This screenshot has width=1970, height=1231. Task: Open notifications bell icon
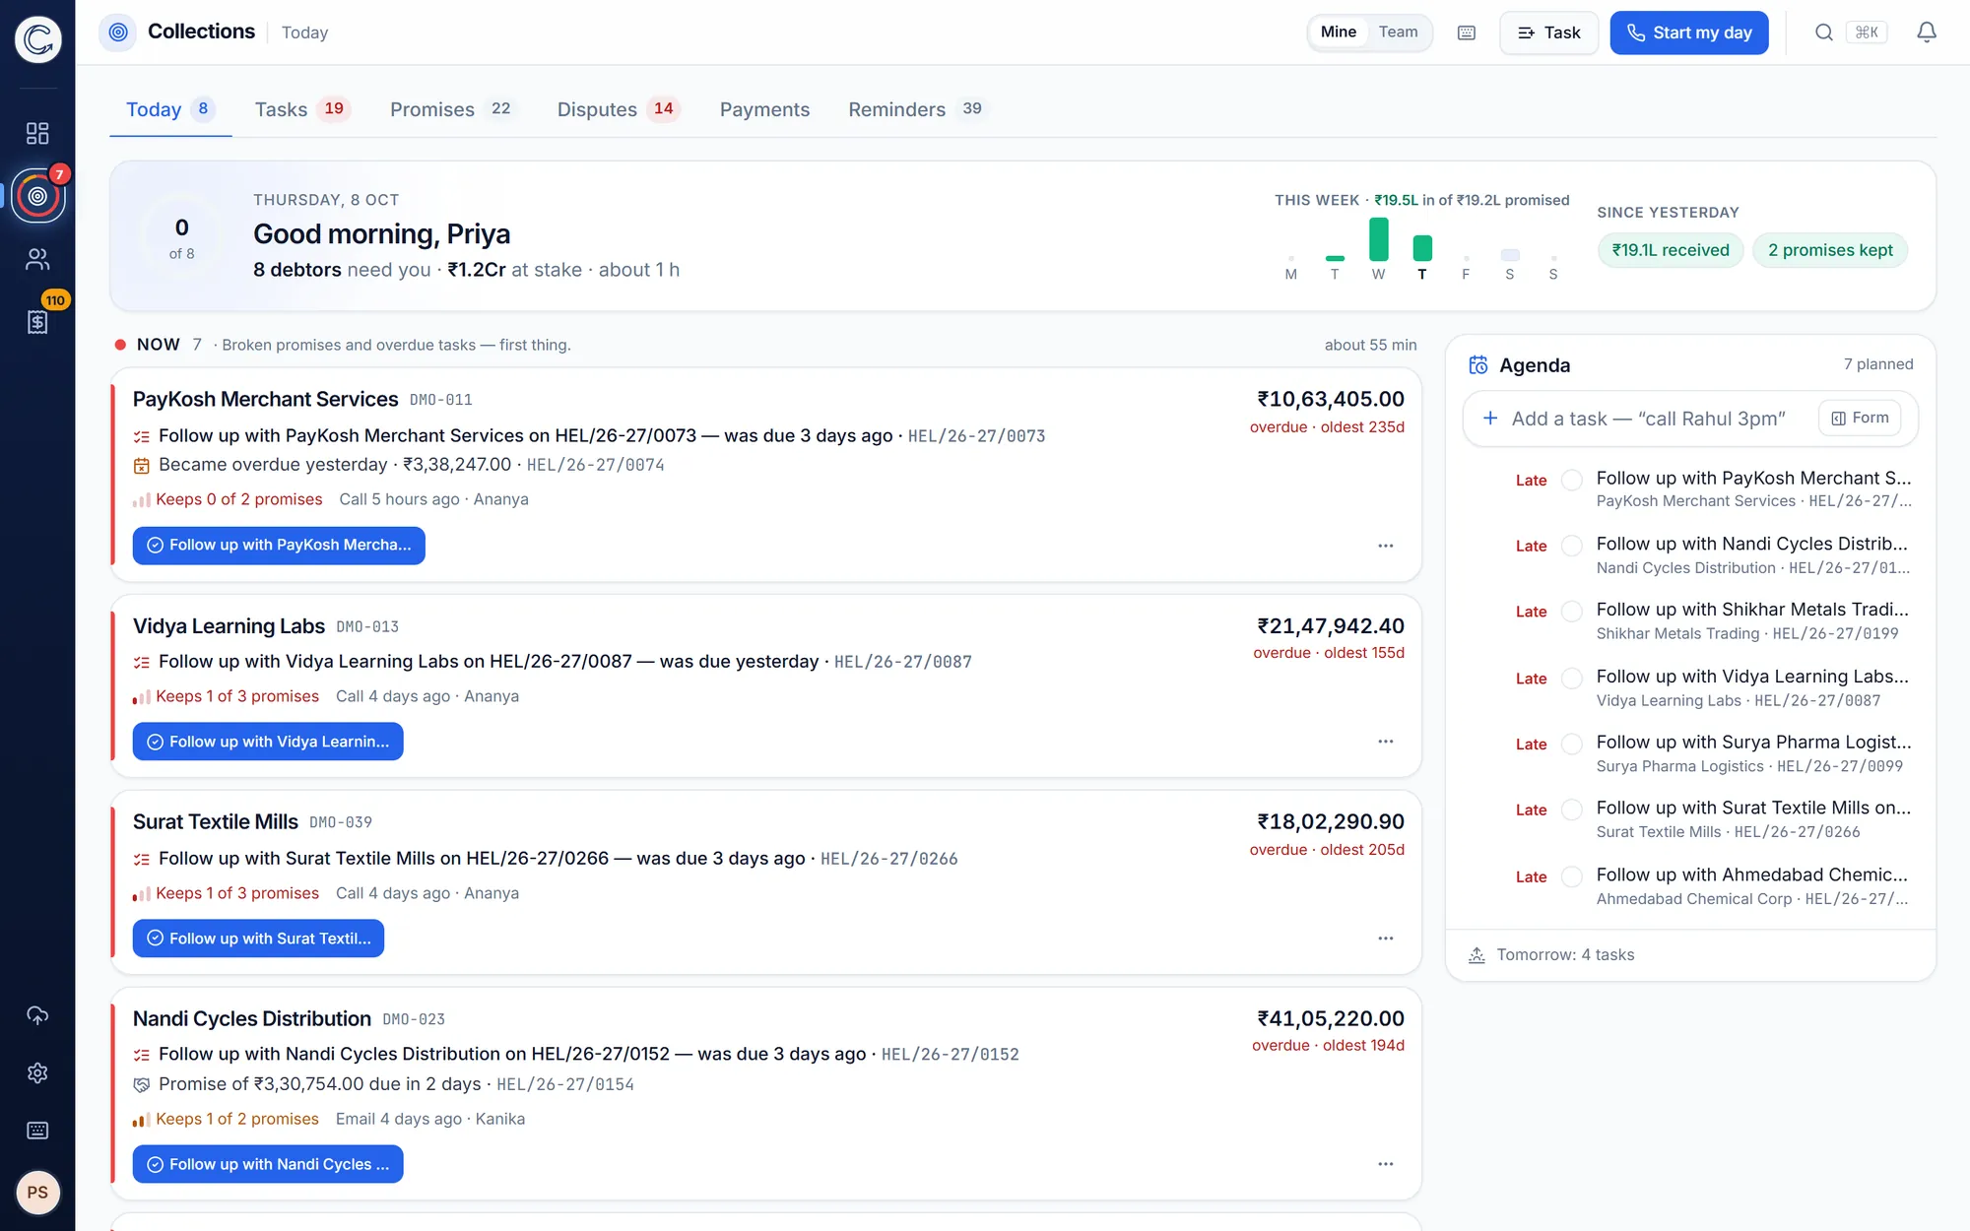[1927, 32]
